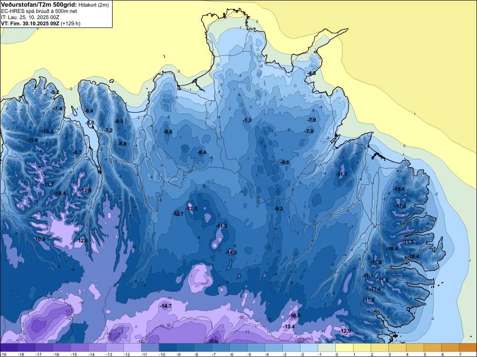Select the -4.8 temperature value

pos(311,73)
